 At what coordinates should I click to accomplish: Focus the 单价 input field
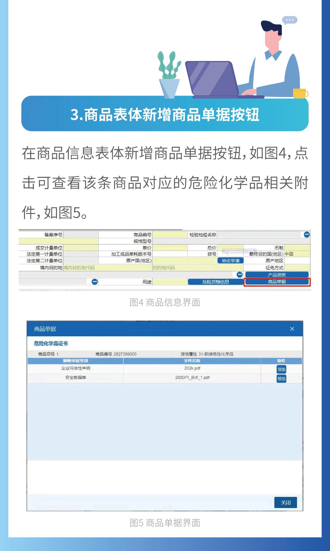[x=170, y=248]
